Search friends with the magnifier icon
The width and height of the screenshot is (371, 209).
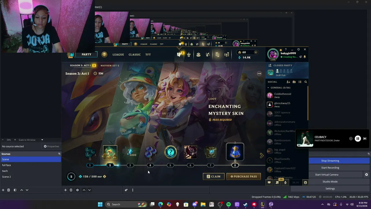point(305,82)
